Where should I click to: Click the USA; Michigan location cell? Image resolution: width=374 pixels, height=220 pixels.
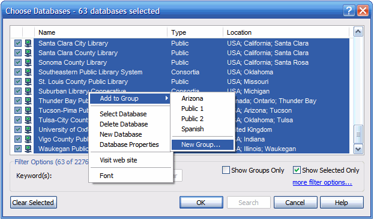pyautogui.click(x=248, y=92)
